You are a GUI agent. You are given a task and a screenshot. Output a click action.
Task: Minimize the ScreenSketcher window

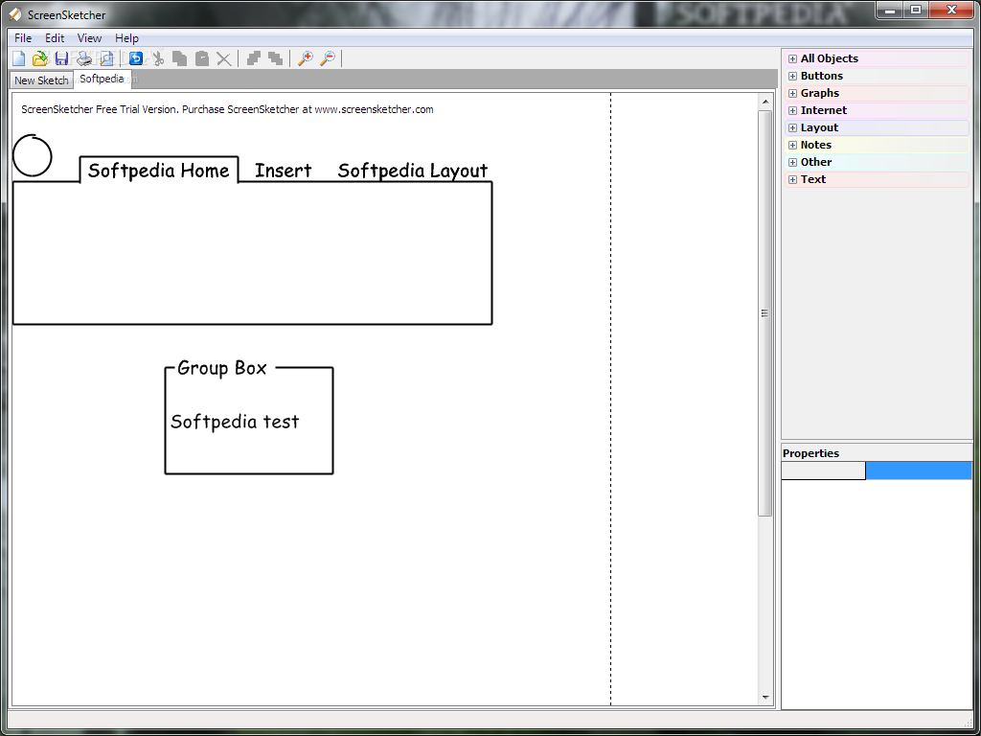coord(889,10)
